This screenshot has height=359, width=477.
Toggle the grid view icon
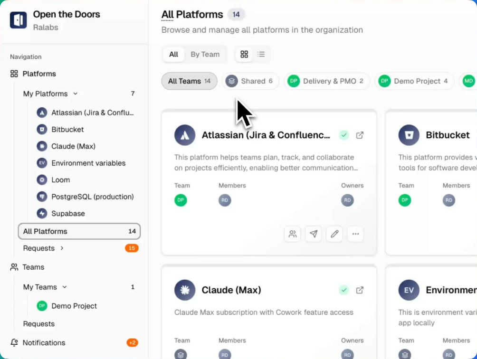point(244,55)
